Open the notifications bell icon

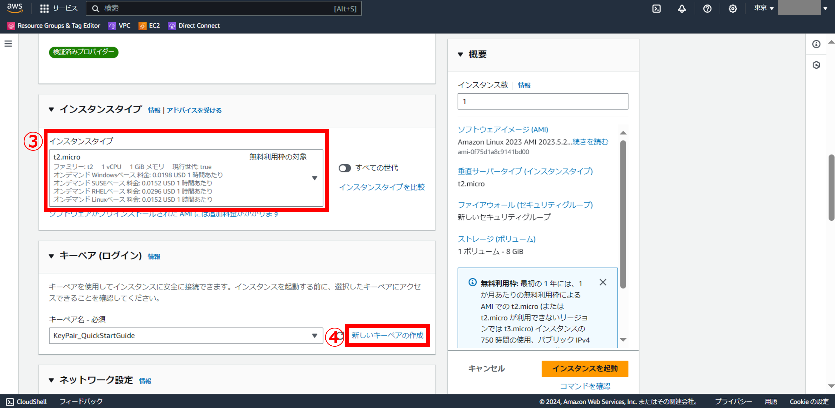[682, 9]
